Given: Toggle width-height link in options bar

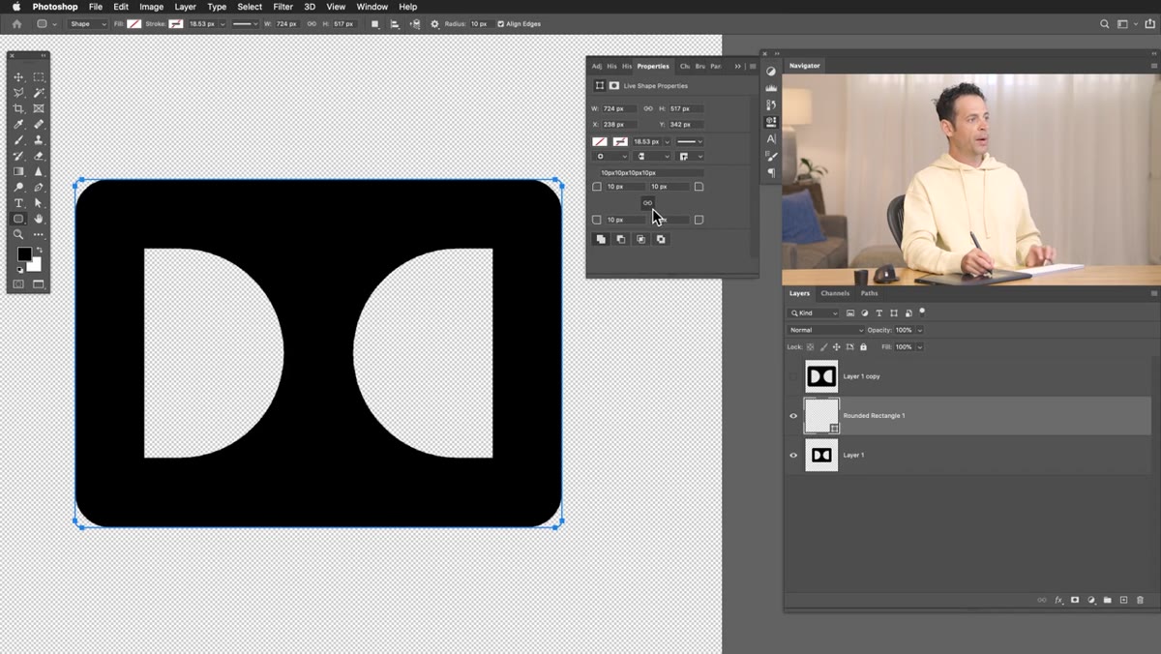Looking at the screenshot, I should (x=312, y=23).
